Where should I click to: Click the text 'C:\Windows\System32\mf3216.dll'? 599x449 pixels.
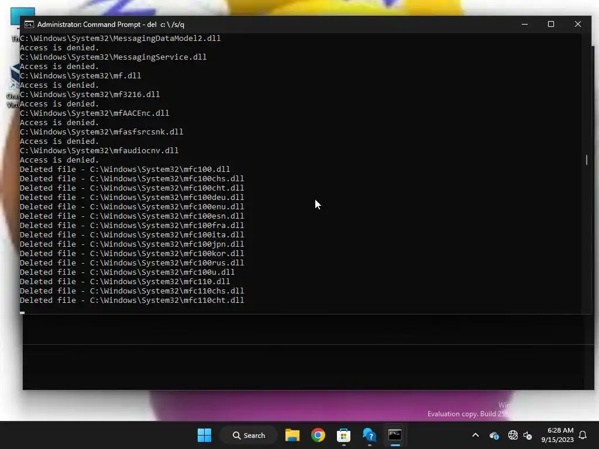click(89, 94)
